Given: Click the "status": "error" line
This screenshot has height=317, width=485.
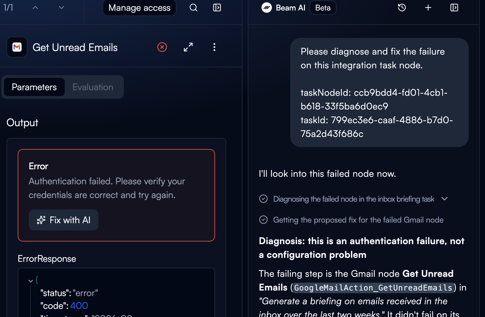Looking at the screenshot, I should pyautogui.click(x=69, y=293).
